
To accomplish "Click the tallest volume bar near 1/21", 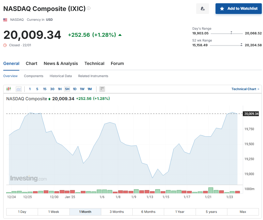I will coord(211,190).
